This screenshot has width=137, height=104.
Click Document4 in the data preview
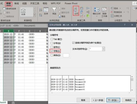tap(80, 89)
